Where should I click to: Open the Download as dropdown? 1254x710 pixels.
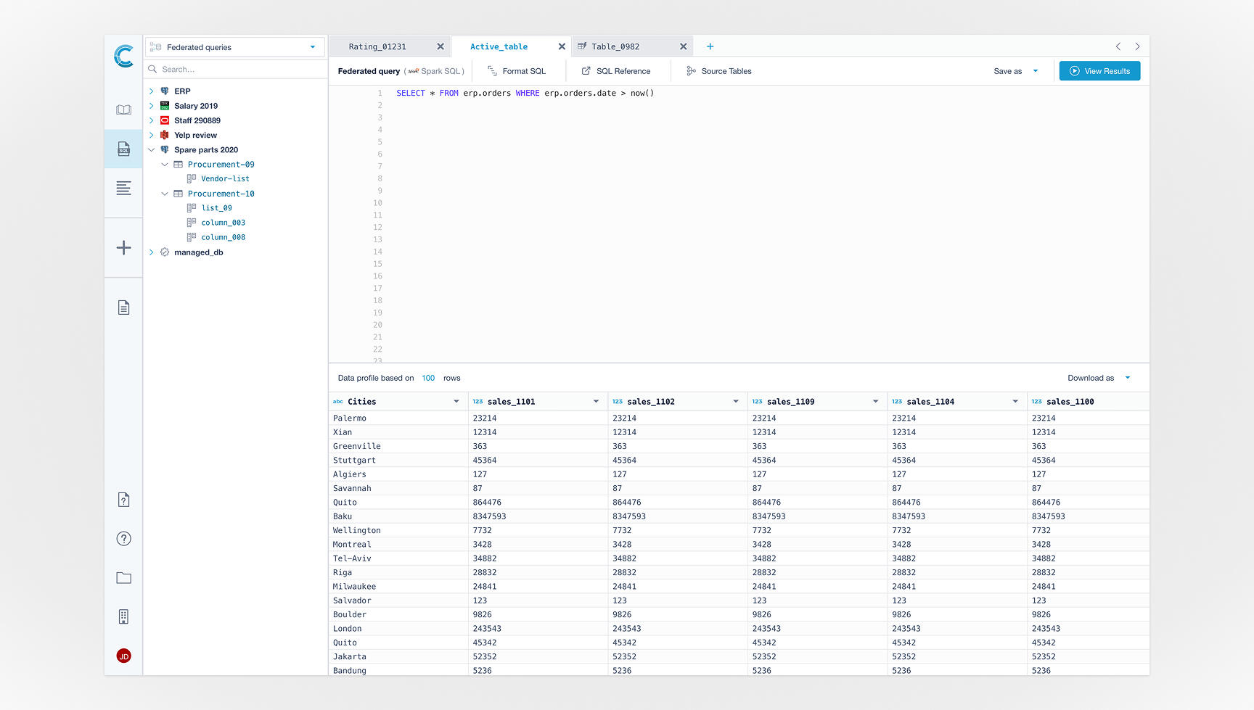[x=1097, y=377]
